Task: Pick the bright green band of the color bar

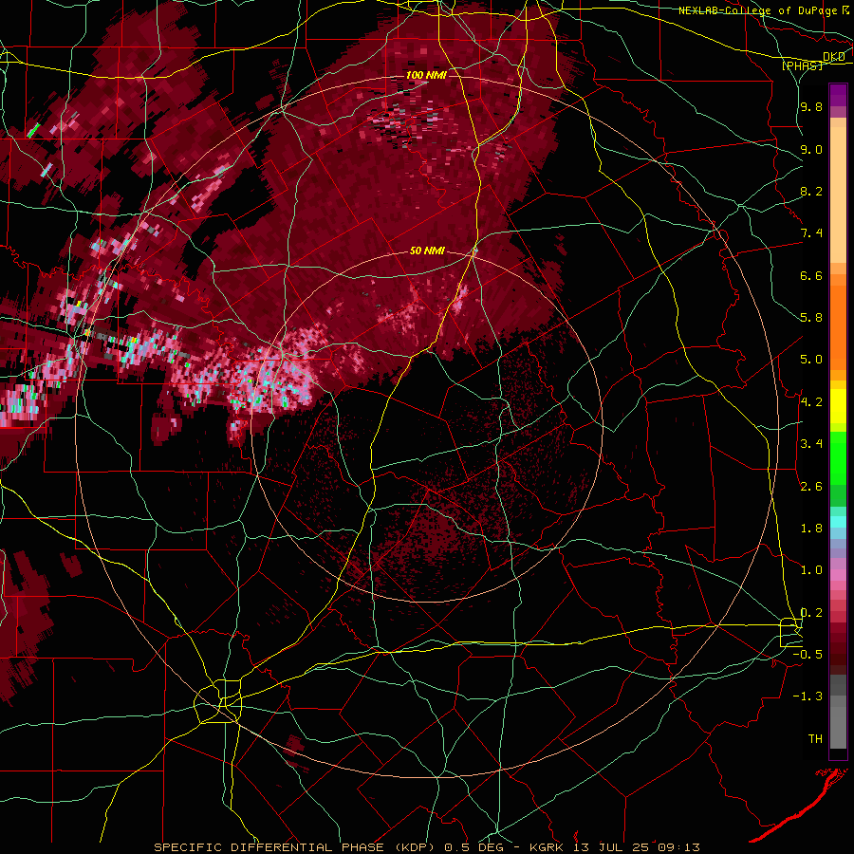Action: click(x=838, y=457)
